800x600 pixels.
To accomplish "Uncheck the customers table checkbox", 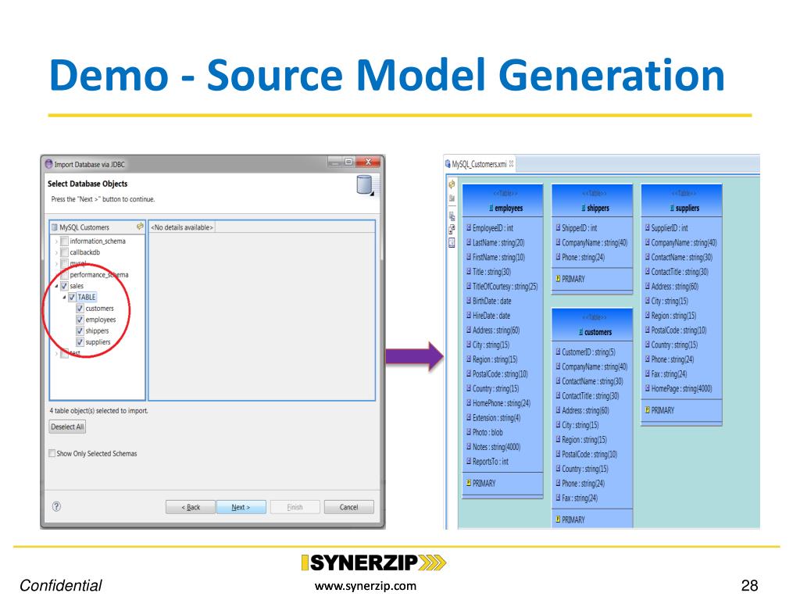I will pyautogui.click(x=80, y=308).
